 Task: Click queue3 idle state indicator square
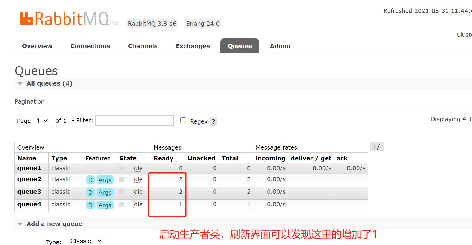coord(122,192)
